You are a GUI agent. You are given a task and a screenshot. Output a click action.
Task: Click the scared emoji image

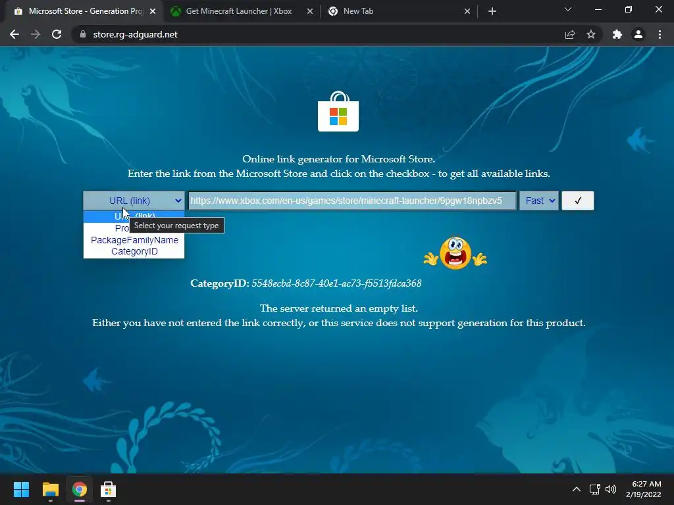click(455, 253)
